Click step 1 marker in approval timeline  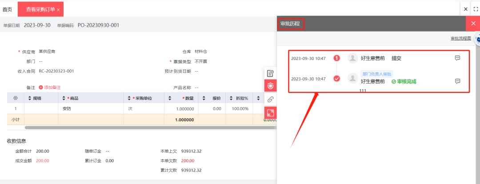click(337, 58)
